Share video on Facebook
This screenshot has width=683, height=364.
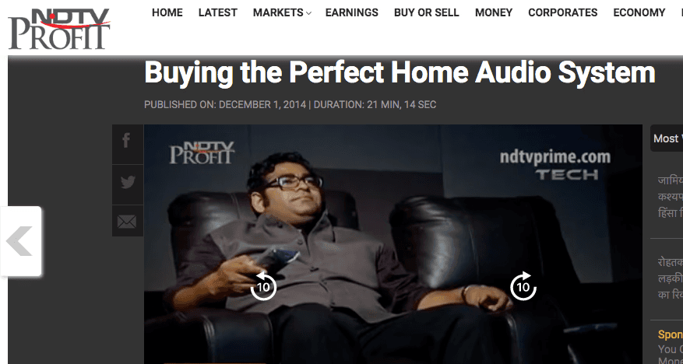(x=128, y=144)
